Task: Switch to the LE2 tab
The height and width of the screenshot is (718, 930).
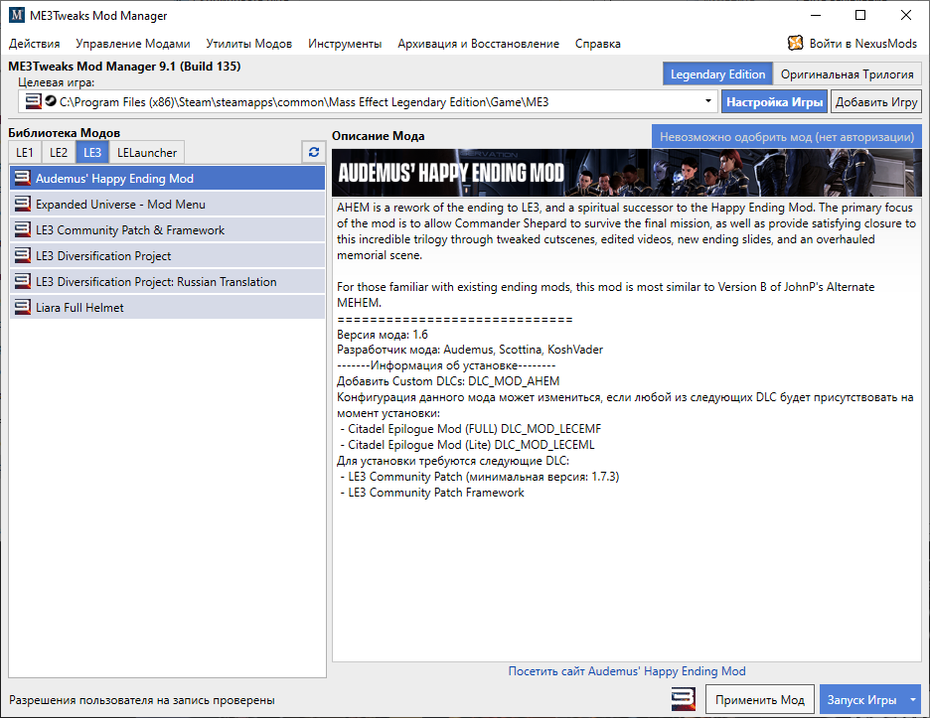Action: (58, 152)
